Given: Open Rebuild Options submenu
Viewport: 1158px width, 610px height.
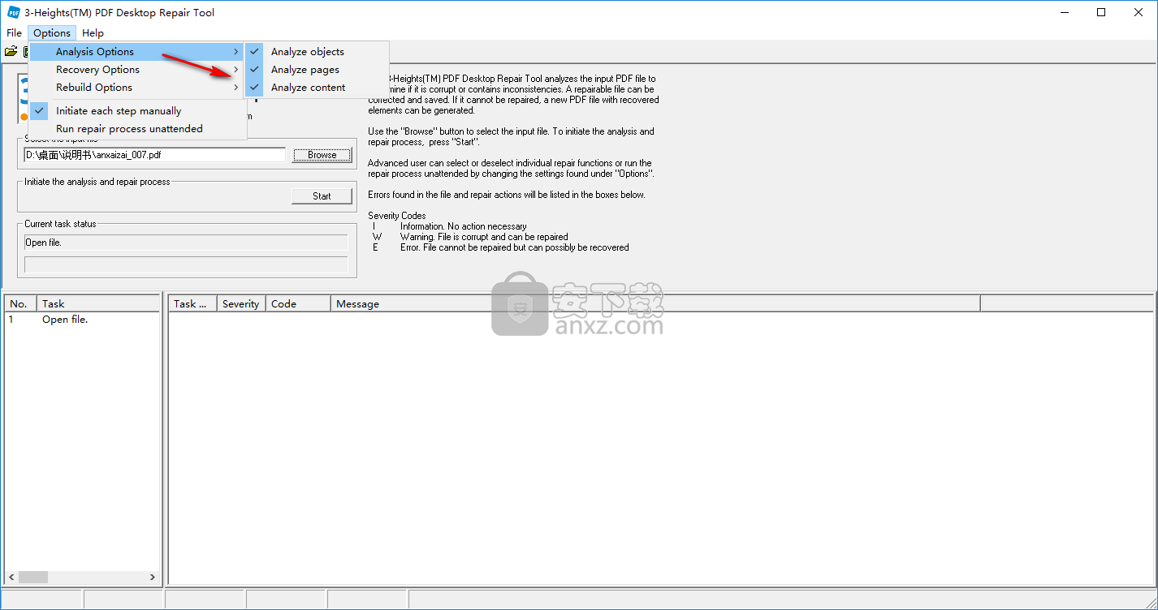Looking at the screenshot, I should [136, 88].
